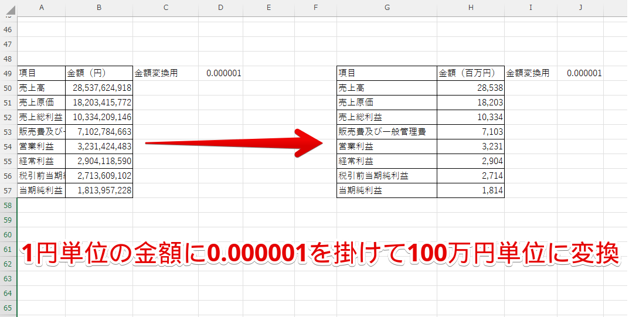Select row 49 header

tap(8, 73)
